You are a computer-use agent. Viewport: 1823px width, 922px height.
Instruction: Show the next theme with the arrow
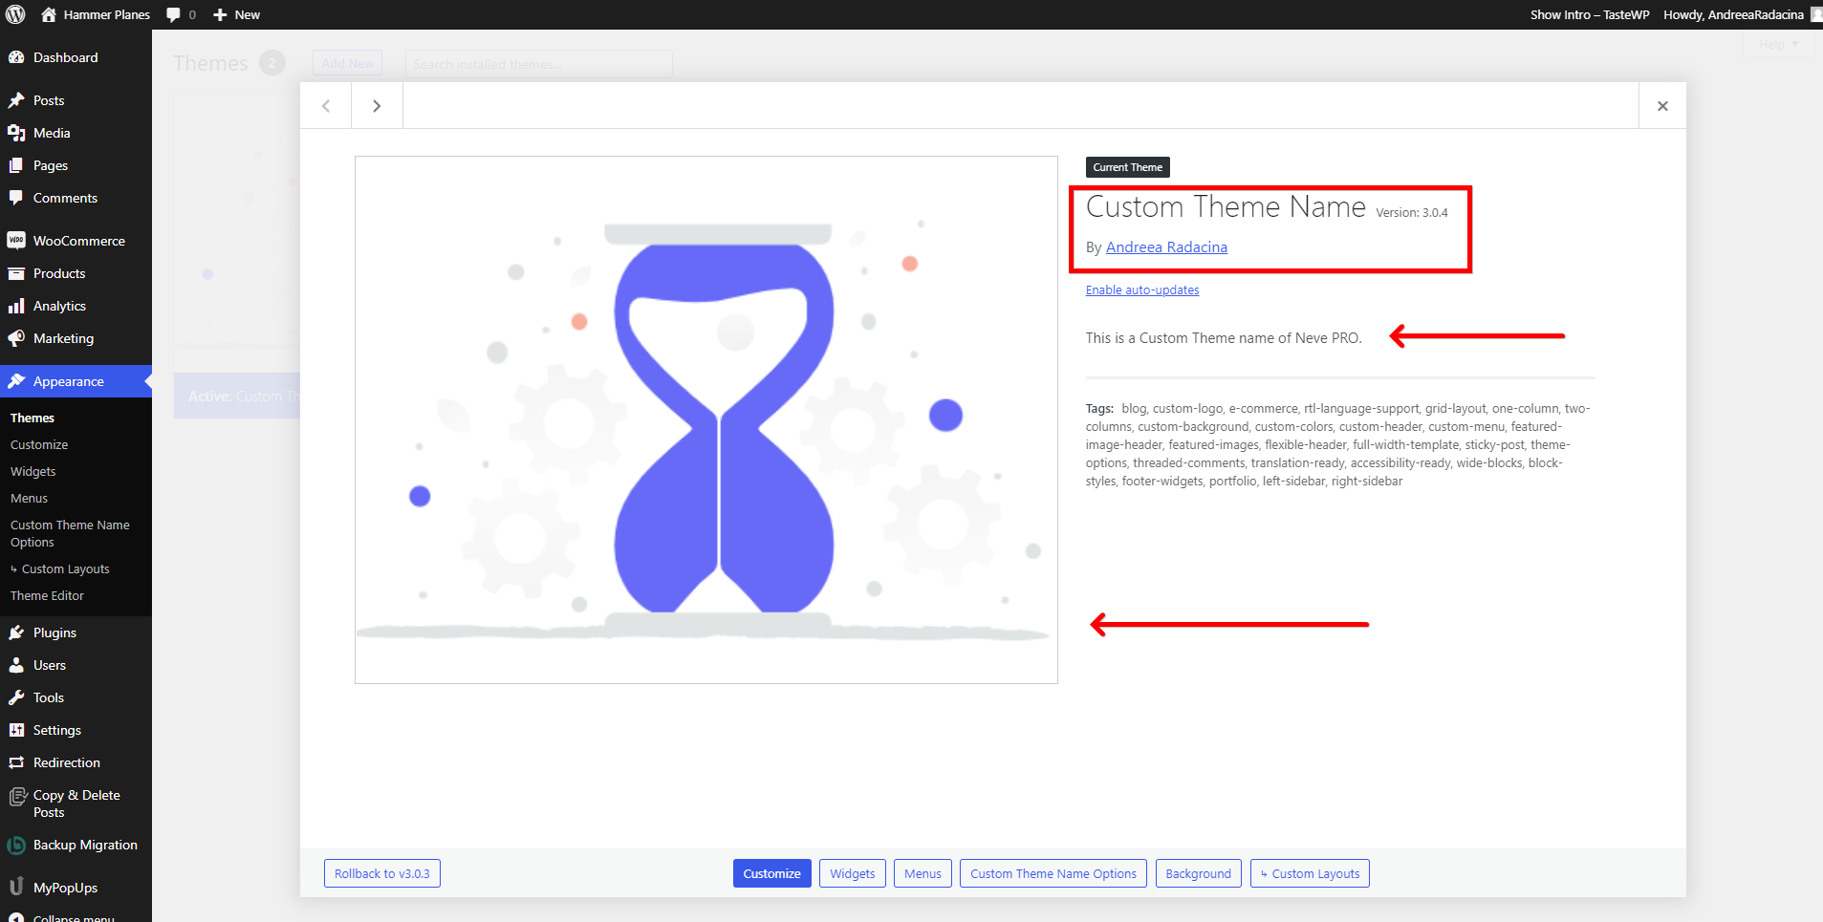[x=377, y=105]
